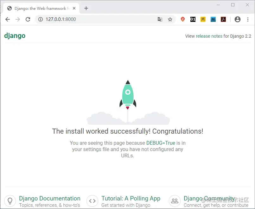Open 'Tutorial: A Polling App' link
The image size is (255, 209).
(131, 199)
